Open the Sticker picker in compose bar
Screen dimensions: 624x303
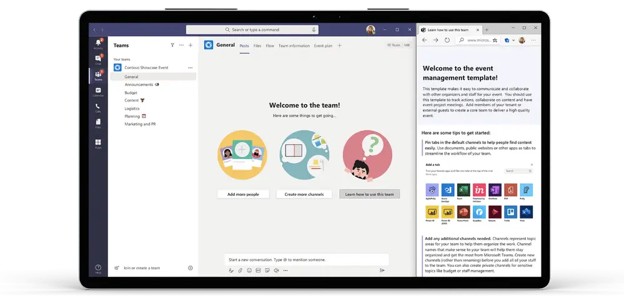pos(267,271)
